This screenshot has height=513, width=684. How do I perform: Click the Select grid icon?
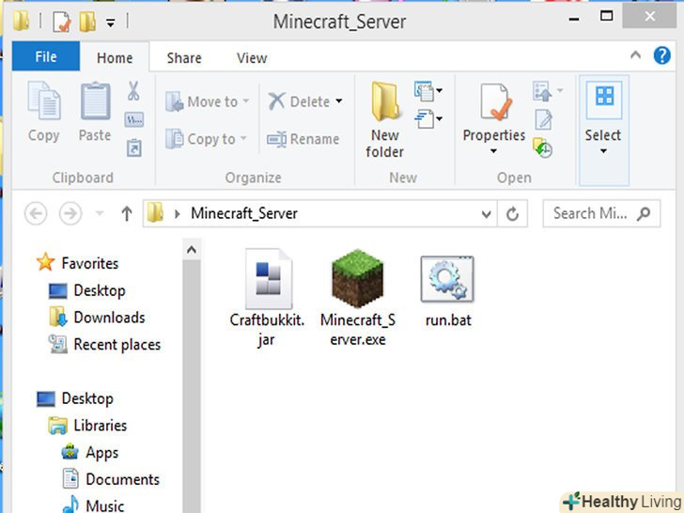point(604,98)
